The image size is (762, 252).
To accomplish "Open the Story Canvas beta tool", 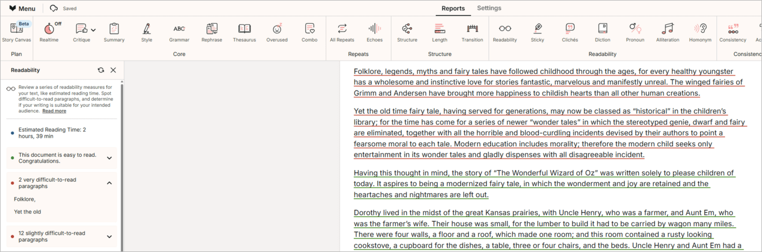I will (x=16, y=32).
